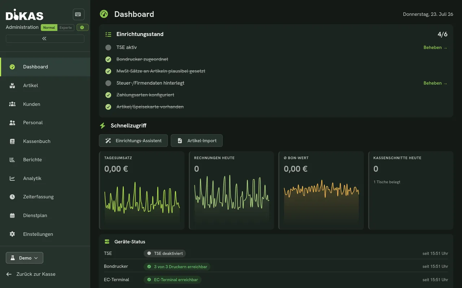Click the 3 von 3 Druckern erreichbar badge
The height and width of the screenshot is (288, 462).
click(177, 267)
